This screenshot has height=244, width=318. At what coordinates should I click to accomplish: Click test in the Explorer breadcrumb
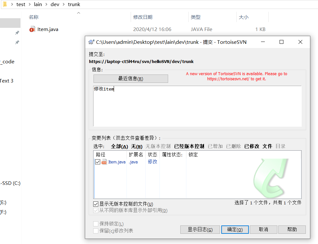21,4
